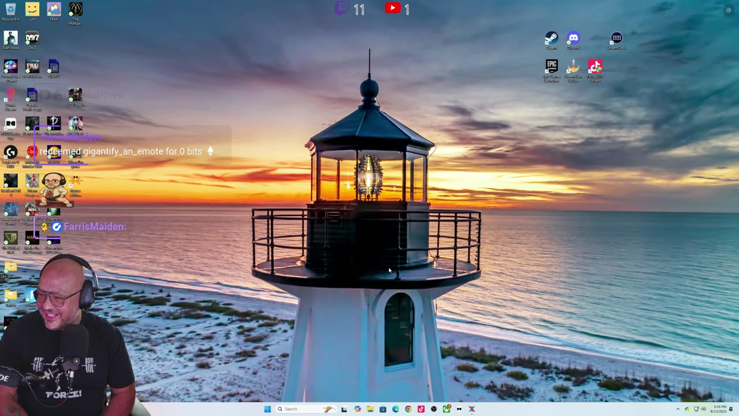The width and height of the screenshot is (739, 416).
Task: Select the PEAK game icon
Action: (x=54, y=12)
